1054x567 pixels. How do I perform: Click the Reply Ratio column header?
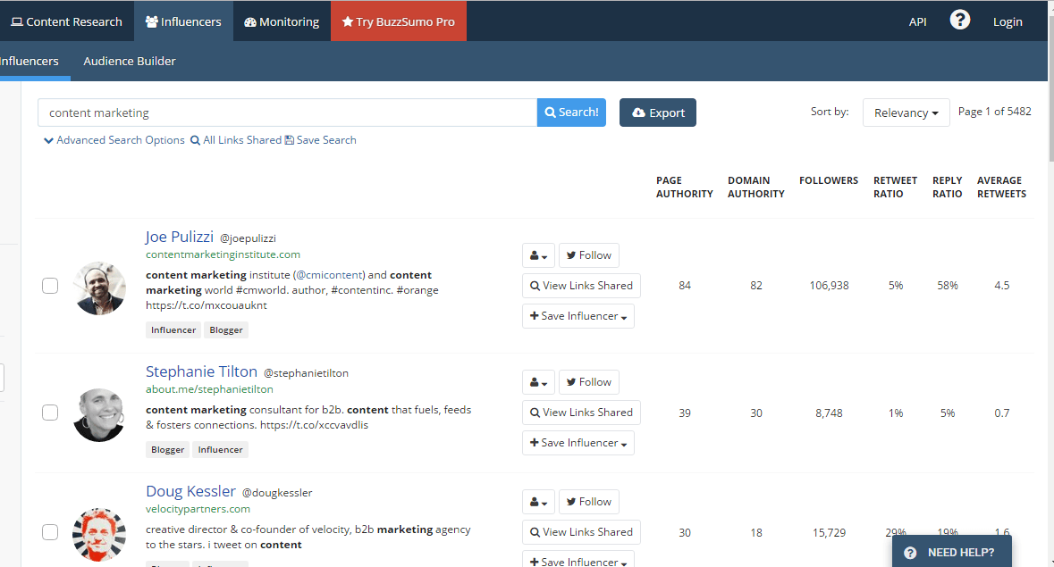click(947, 188)
